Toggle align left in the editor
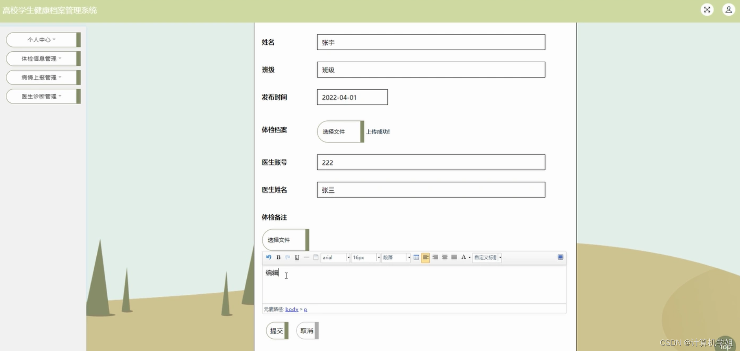Screen dimensions: 740x351 coord(425,257)
